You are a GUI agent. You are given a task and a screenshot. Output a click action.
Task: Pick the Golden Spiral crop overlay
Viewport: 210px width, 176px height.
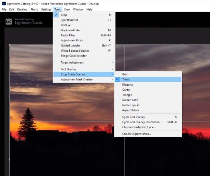click(x=130, y=105)
